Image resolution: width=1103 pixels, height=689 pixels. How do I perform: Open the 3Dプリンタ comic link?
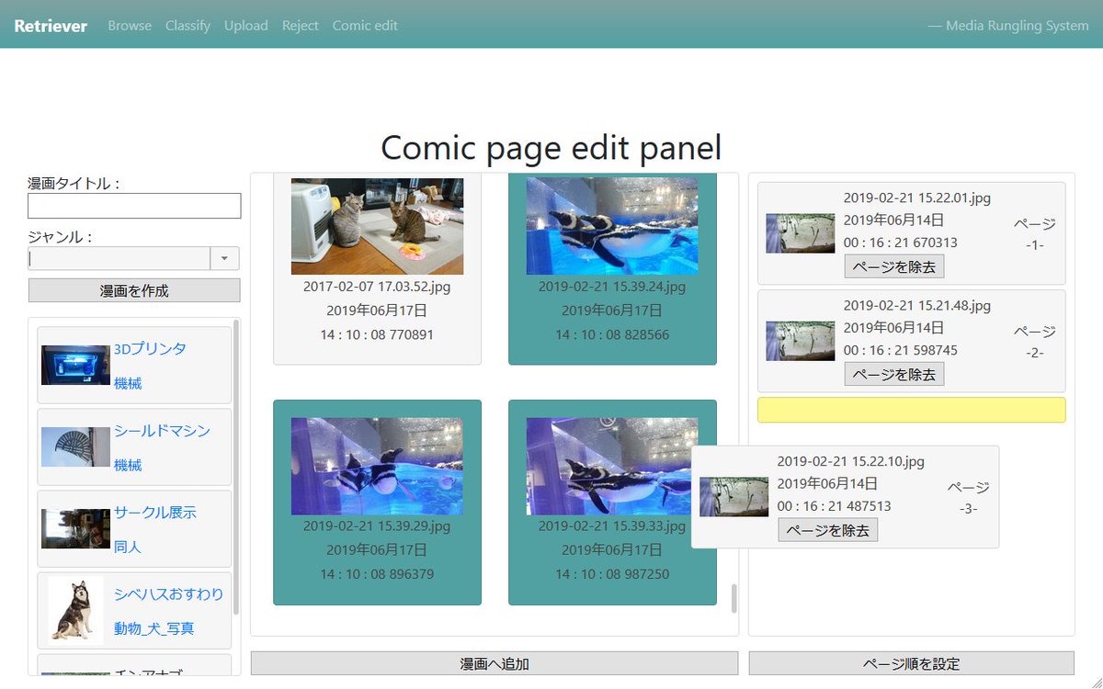150,349
